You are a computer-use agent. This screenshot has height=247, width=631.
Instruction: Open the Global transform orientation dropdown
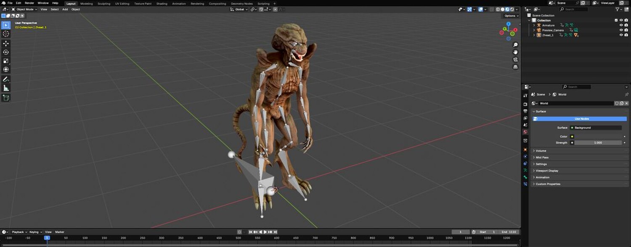point(239,9)
